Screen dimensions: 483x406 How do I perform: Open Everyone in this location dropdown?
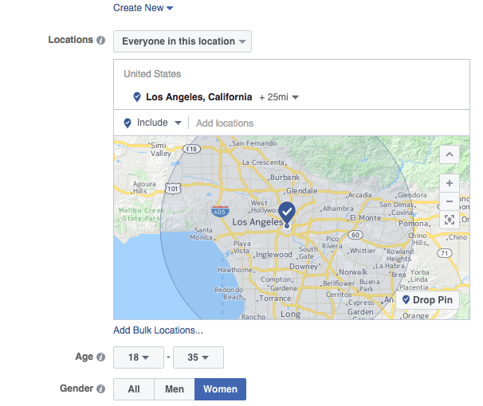pos(183,41)
